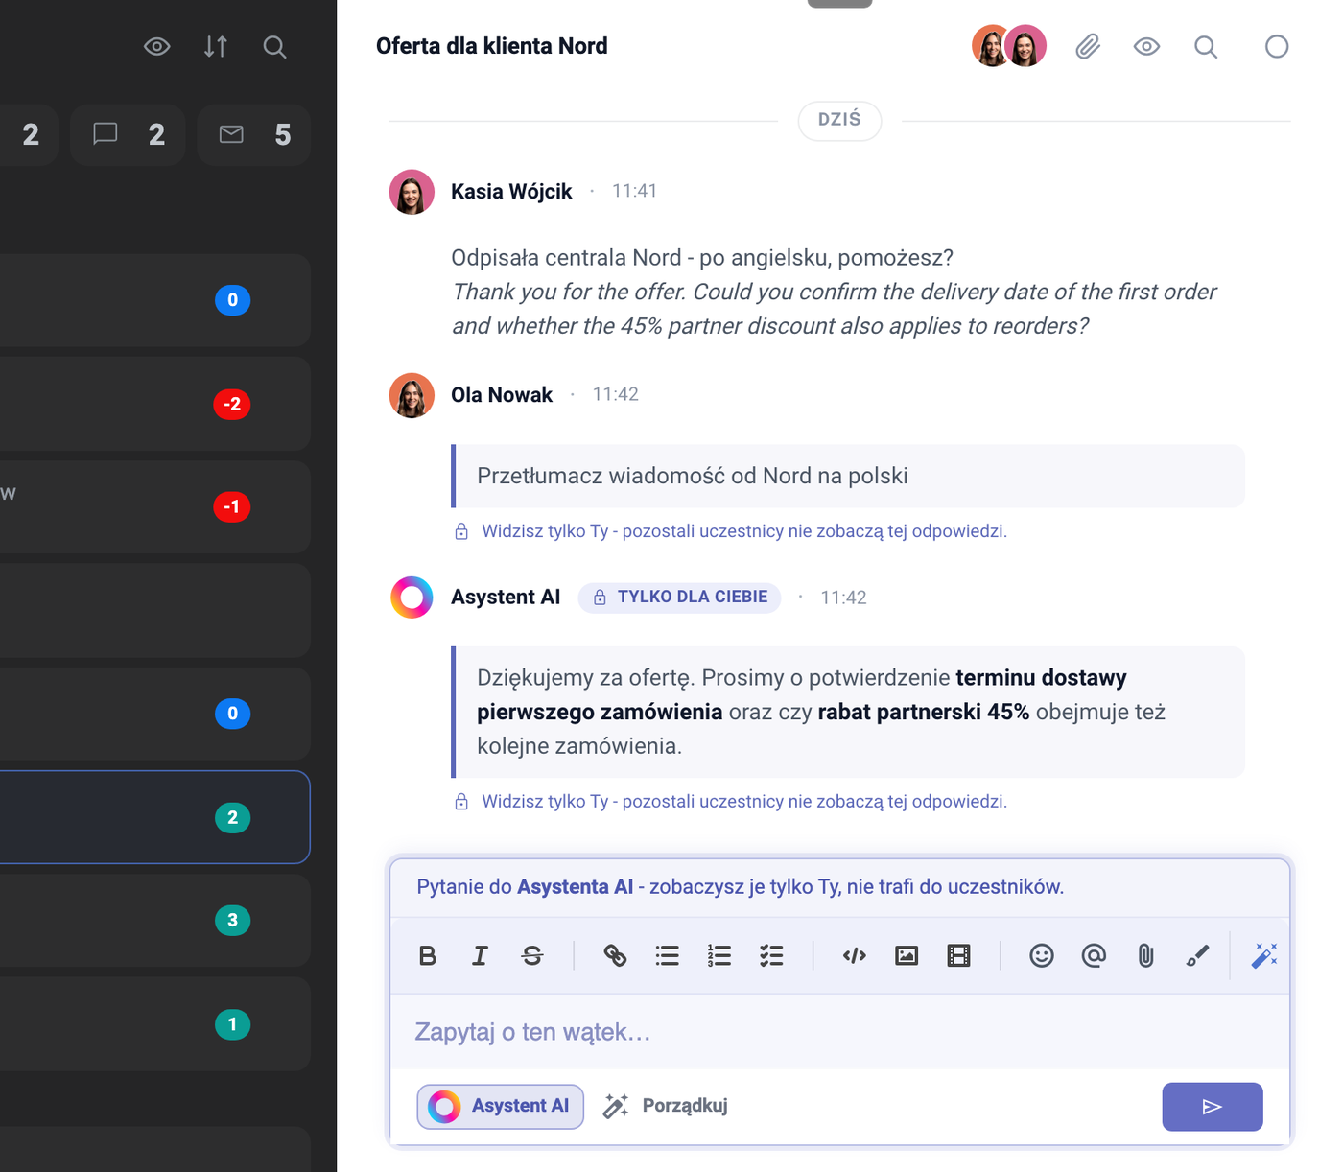Switch to the comments counter tab showing 2

click(x=128, y=135)
